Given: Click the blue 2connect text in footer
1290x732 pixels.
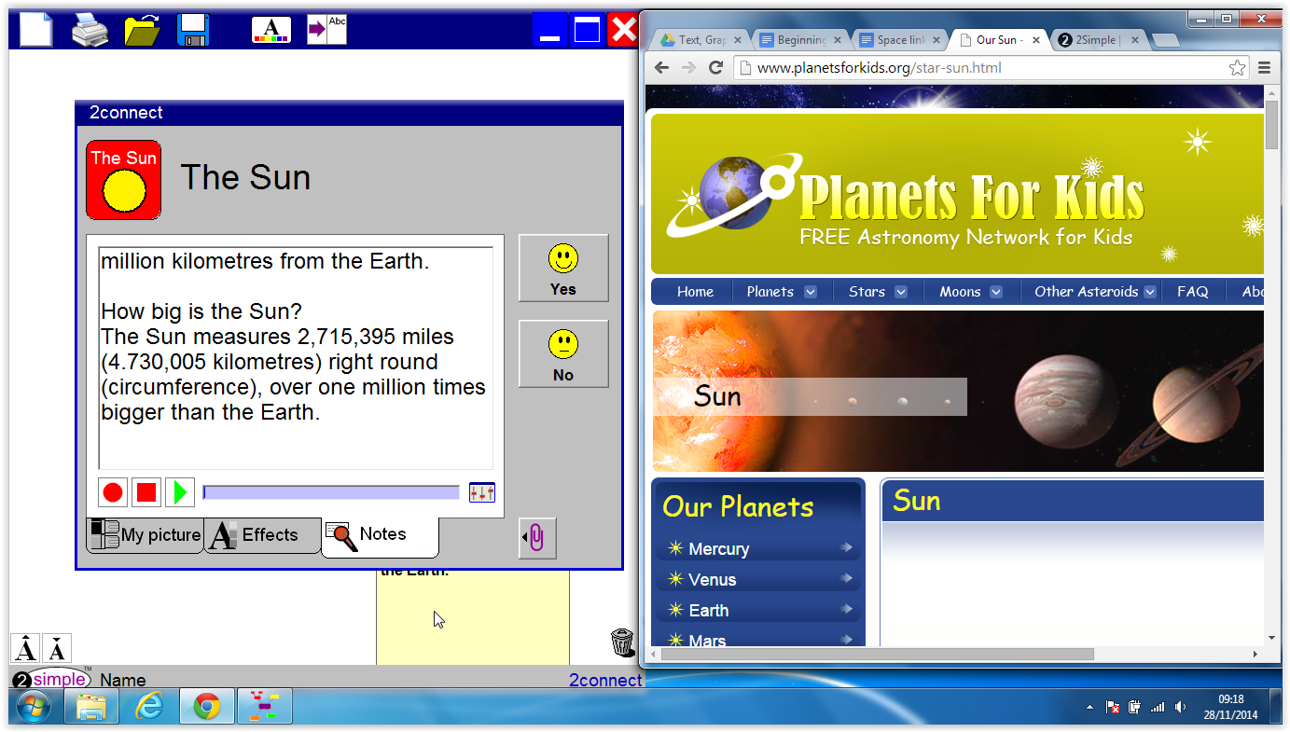Looking at the screenshot, I should click(x=605, y=681).
